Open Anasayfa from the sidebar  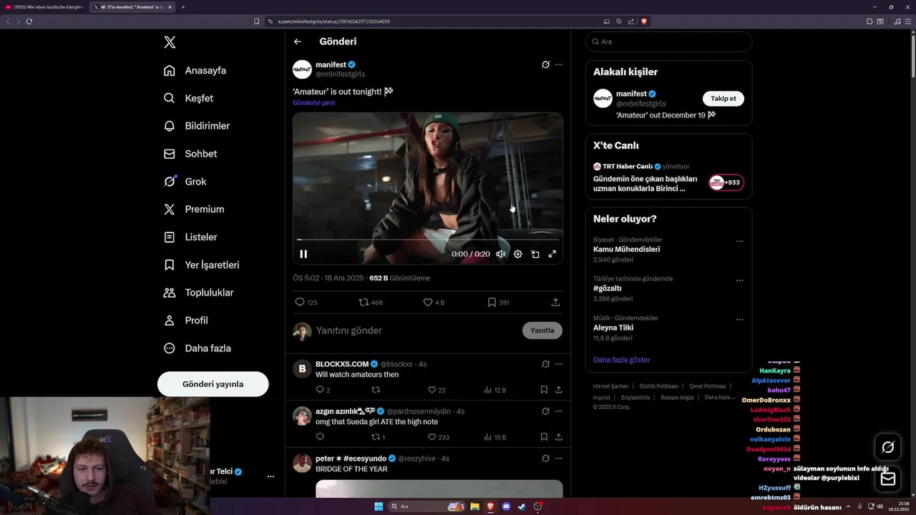tap(195, 70)
